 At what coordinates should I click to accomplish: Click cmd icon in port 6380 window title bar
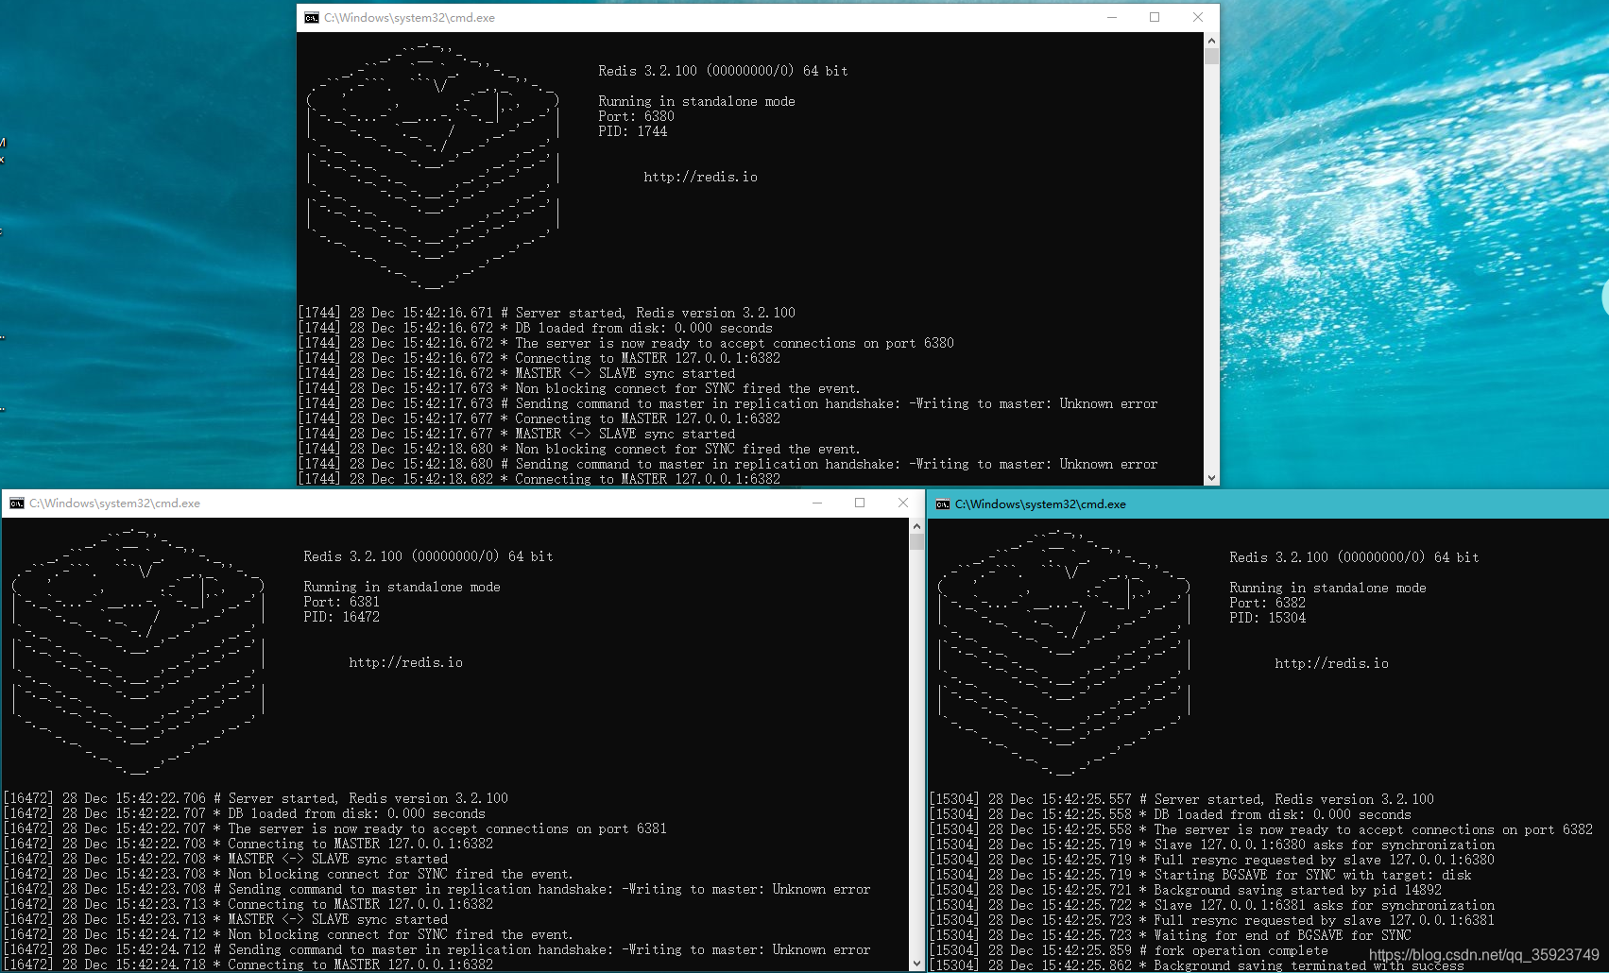(312, 18)
